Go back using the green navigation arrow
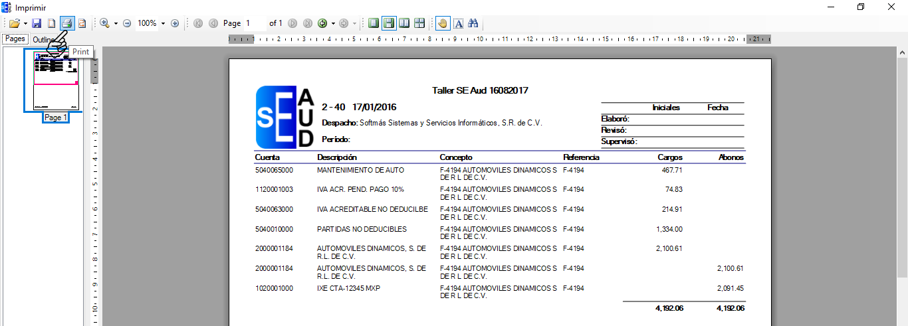 click(322, 23)
